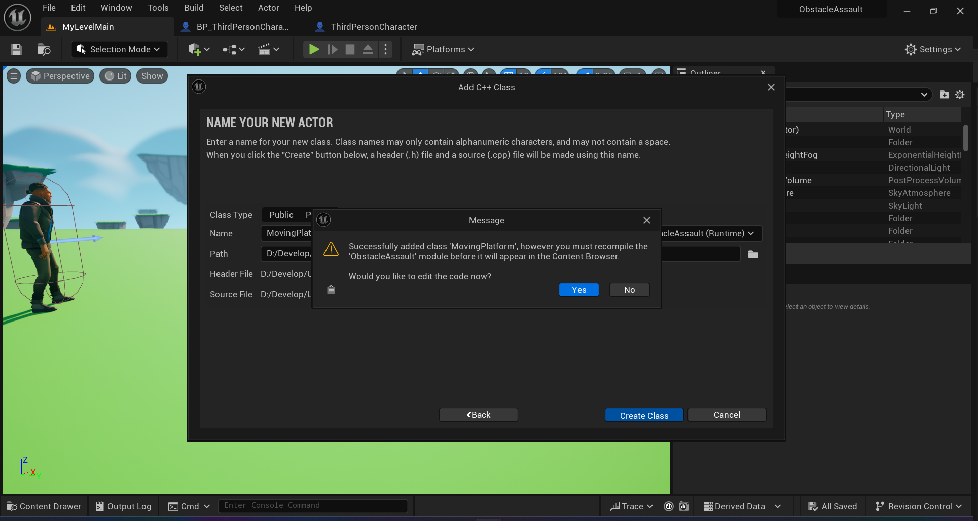The image size is (978, 521).
Task: Click the Back button
Action: click(x=478, y=415)
